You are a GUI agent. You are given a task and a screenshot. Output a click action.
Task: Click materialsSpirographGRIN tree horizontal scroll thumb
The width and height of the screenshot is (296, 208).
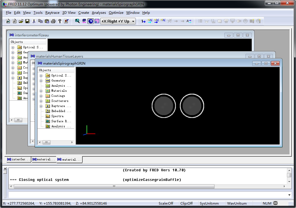point(47,142)
